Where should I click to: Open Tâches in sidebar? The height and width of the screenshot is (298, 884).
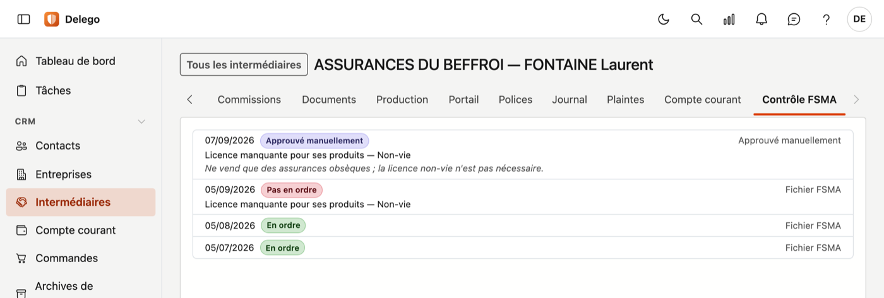point(53,90)
